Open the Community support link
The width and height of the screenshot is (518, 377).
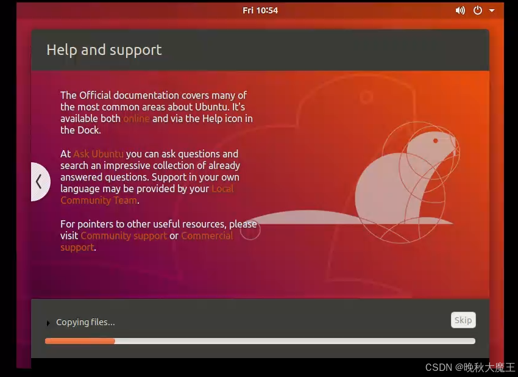(124, 236)
